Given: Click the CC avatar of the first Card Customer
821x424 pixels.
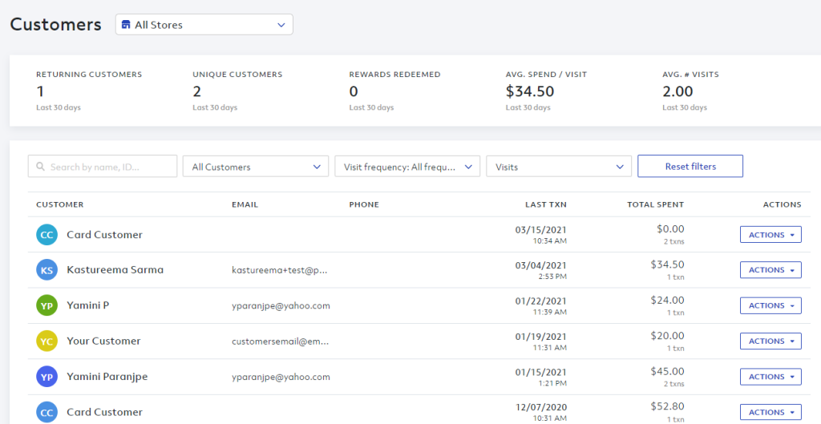Looking at the screenshot, I should click(47, 235).
